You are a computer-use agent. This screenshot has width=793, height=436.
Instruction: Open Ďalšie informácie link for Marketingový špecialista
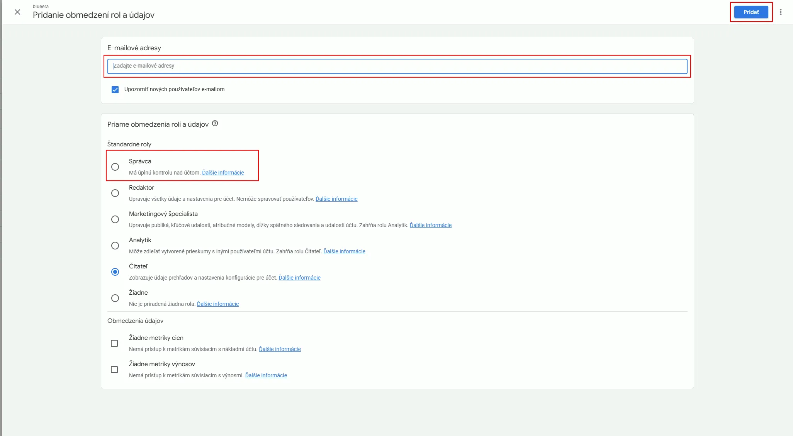click(x=430, y=225)
